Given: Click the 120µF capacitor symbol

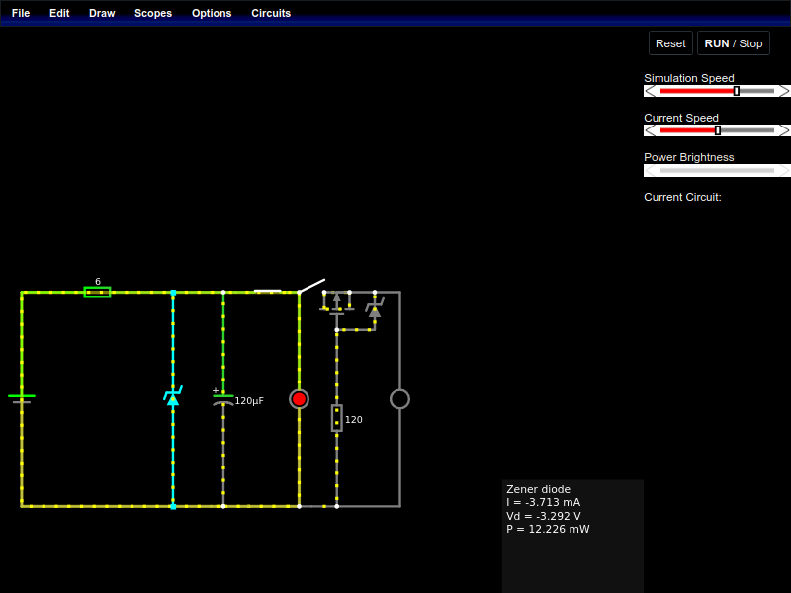Looking at the screenshot, I should [223, 399].
